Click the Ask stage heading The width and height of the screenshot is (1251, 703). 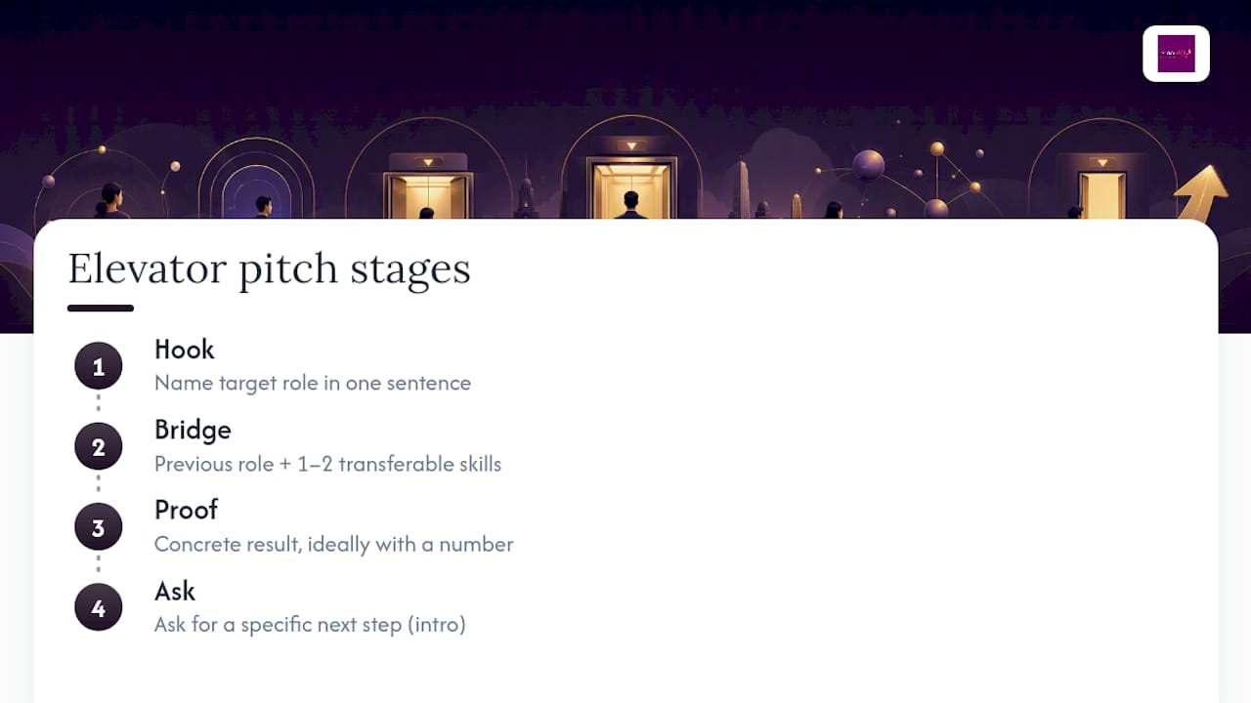tap(175, 591)
